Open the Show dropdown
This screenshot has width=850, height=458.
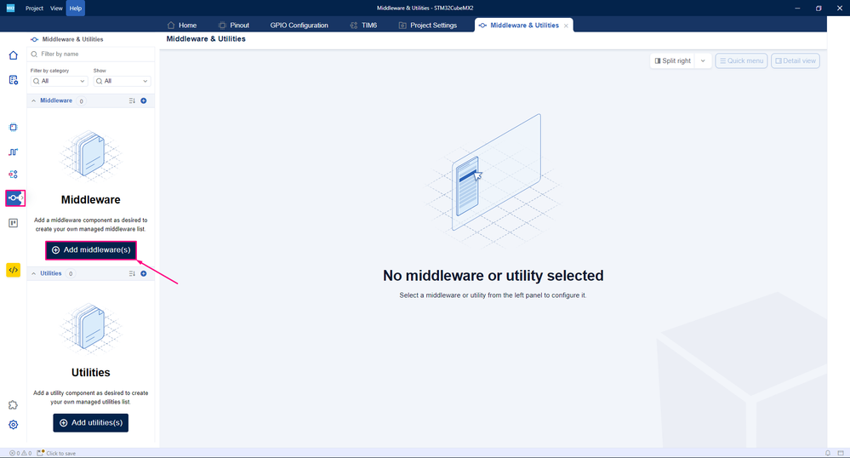point(122,81)
